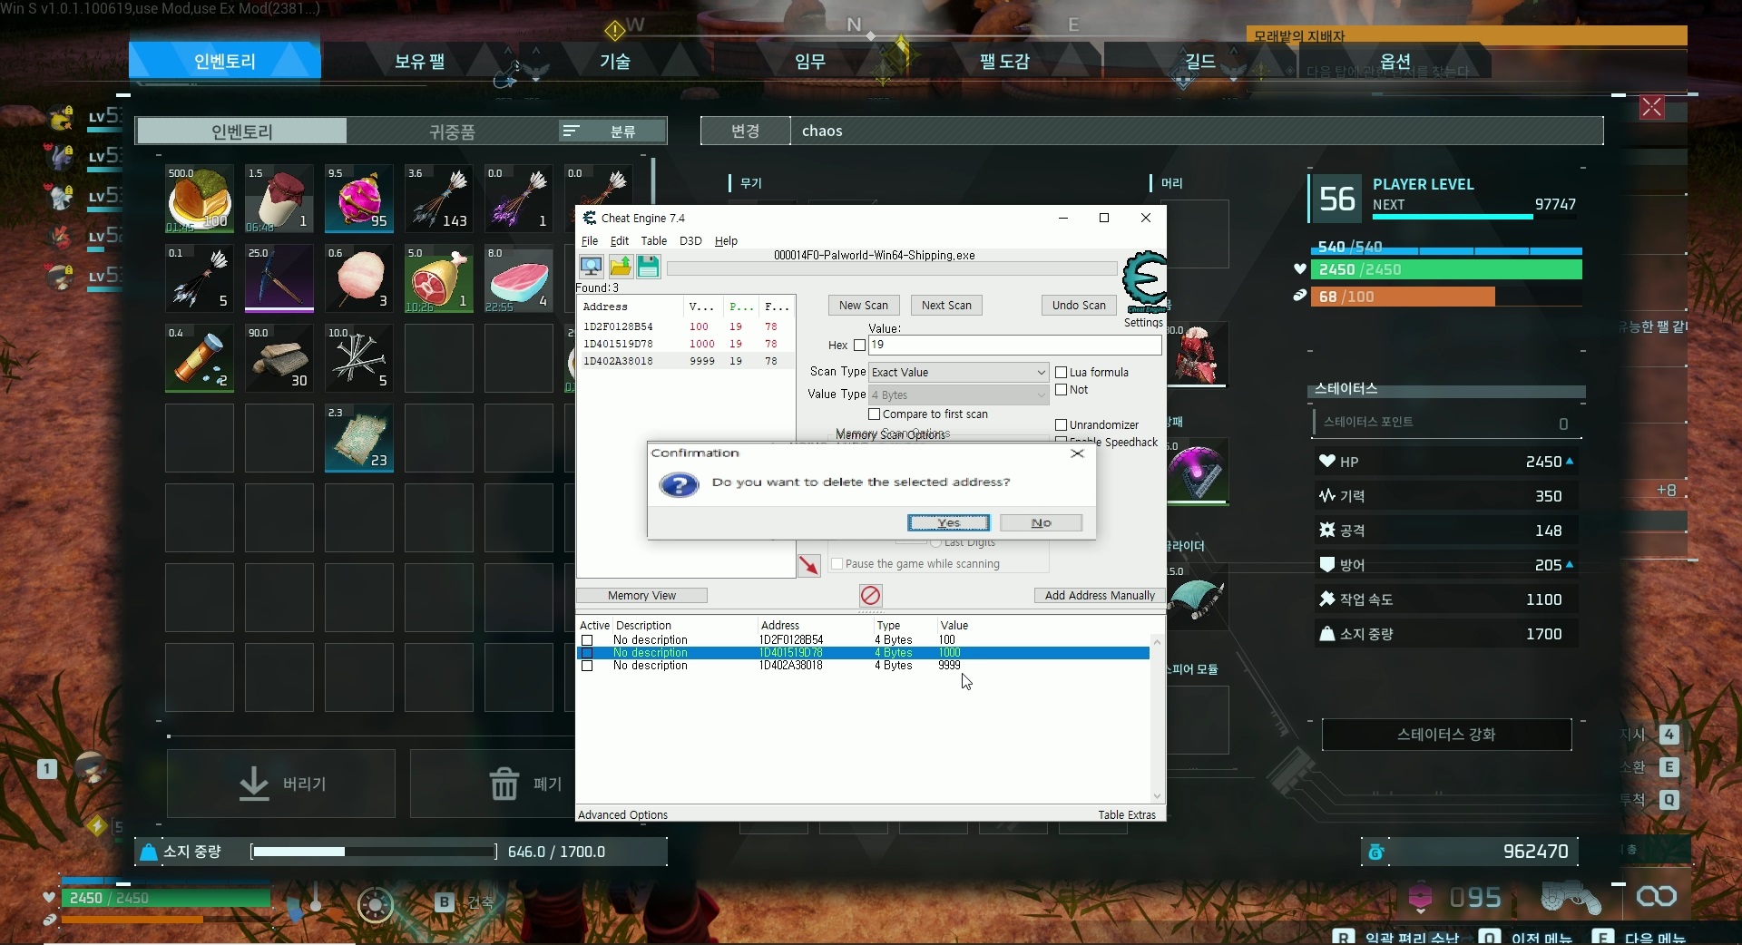The image size is (1742, 945).
Task: Activate the address 1D402A38018 row checkbox
Action: 587,666
